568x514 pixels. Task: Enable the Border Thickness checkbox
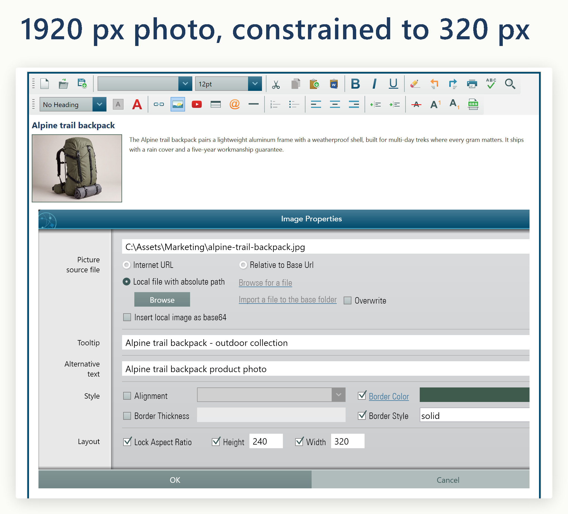point(127,416)
